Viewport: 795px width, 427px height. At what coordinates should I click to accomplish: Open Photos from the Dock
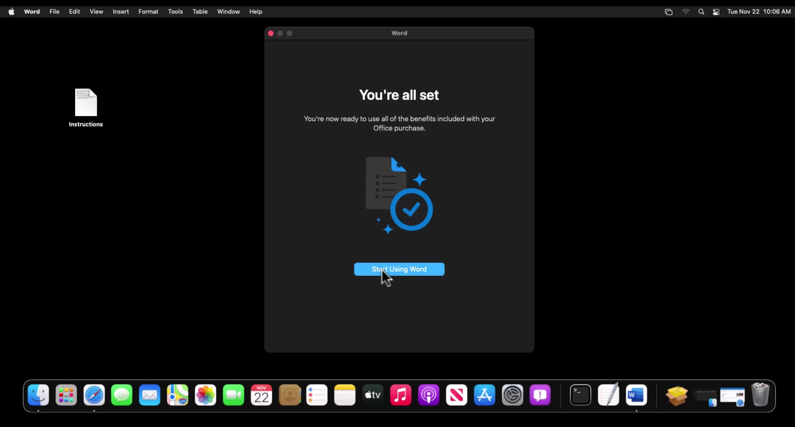tap(206, 395)
